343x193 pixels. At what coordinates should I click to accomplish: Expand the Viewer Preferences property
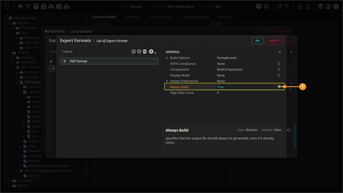(167, 81)
